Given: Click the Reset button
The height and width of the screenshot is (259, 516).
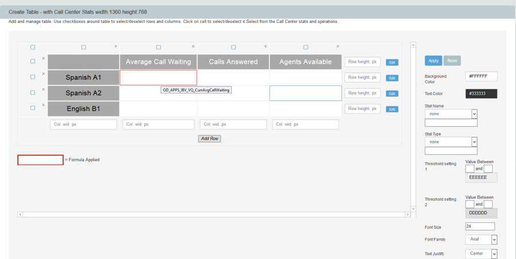Looking at the screenshot, I should click(x=452, y=61).
